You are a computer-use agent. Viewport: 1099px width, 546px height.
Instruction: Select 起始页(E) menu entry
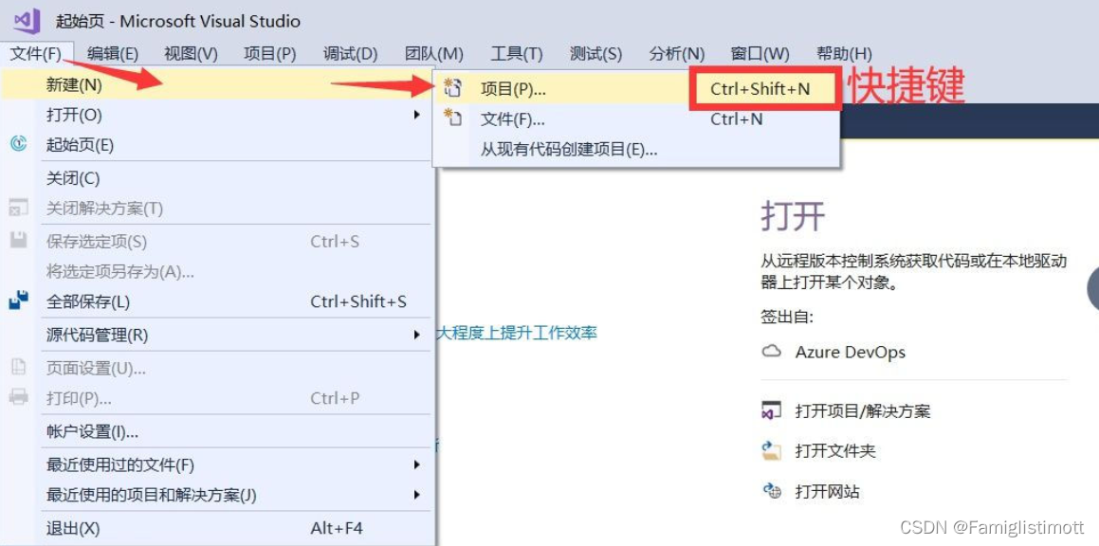point(218,145)
